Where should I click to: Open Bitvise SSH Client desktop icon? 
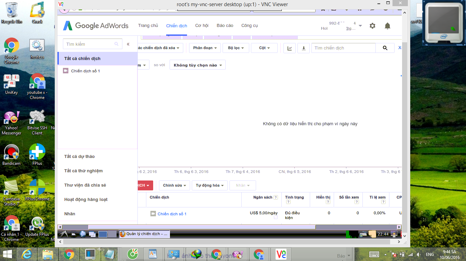[x=37, y=122]
